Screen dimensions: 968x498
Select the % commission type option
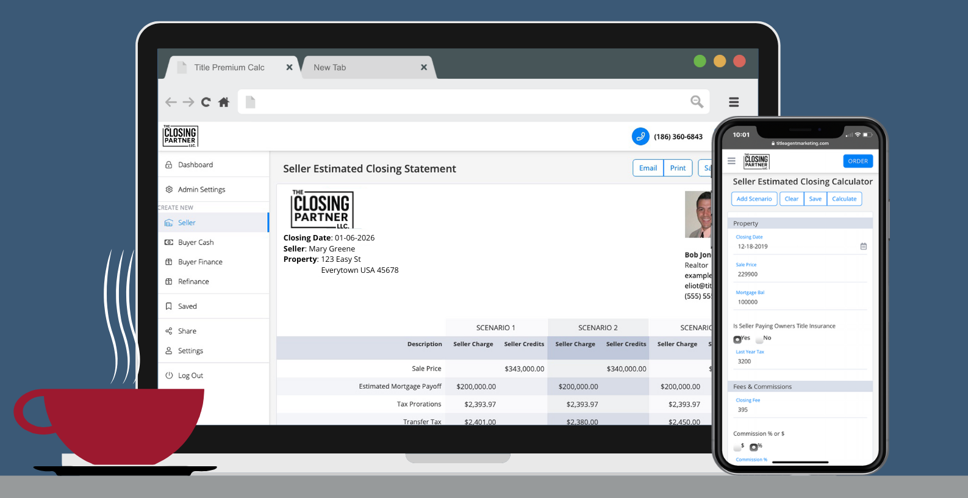coord(754,447)
